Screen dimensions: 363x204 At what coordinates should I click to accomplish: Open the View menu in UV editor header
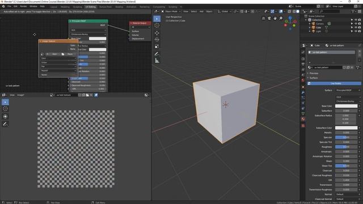coord(12,95)
